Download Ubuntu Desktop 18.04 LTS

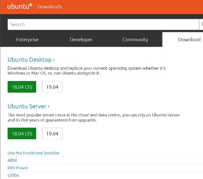click(22, 87)
